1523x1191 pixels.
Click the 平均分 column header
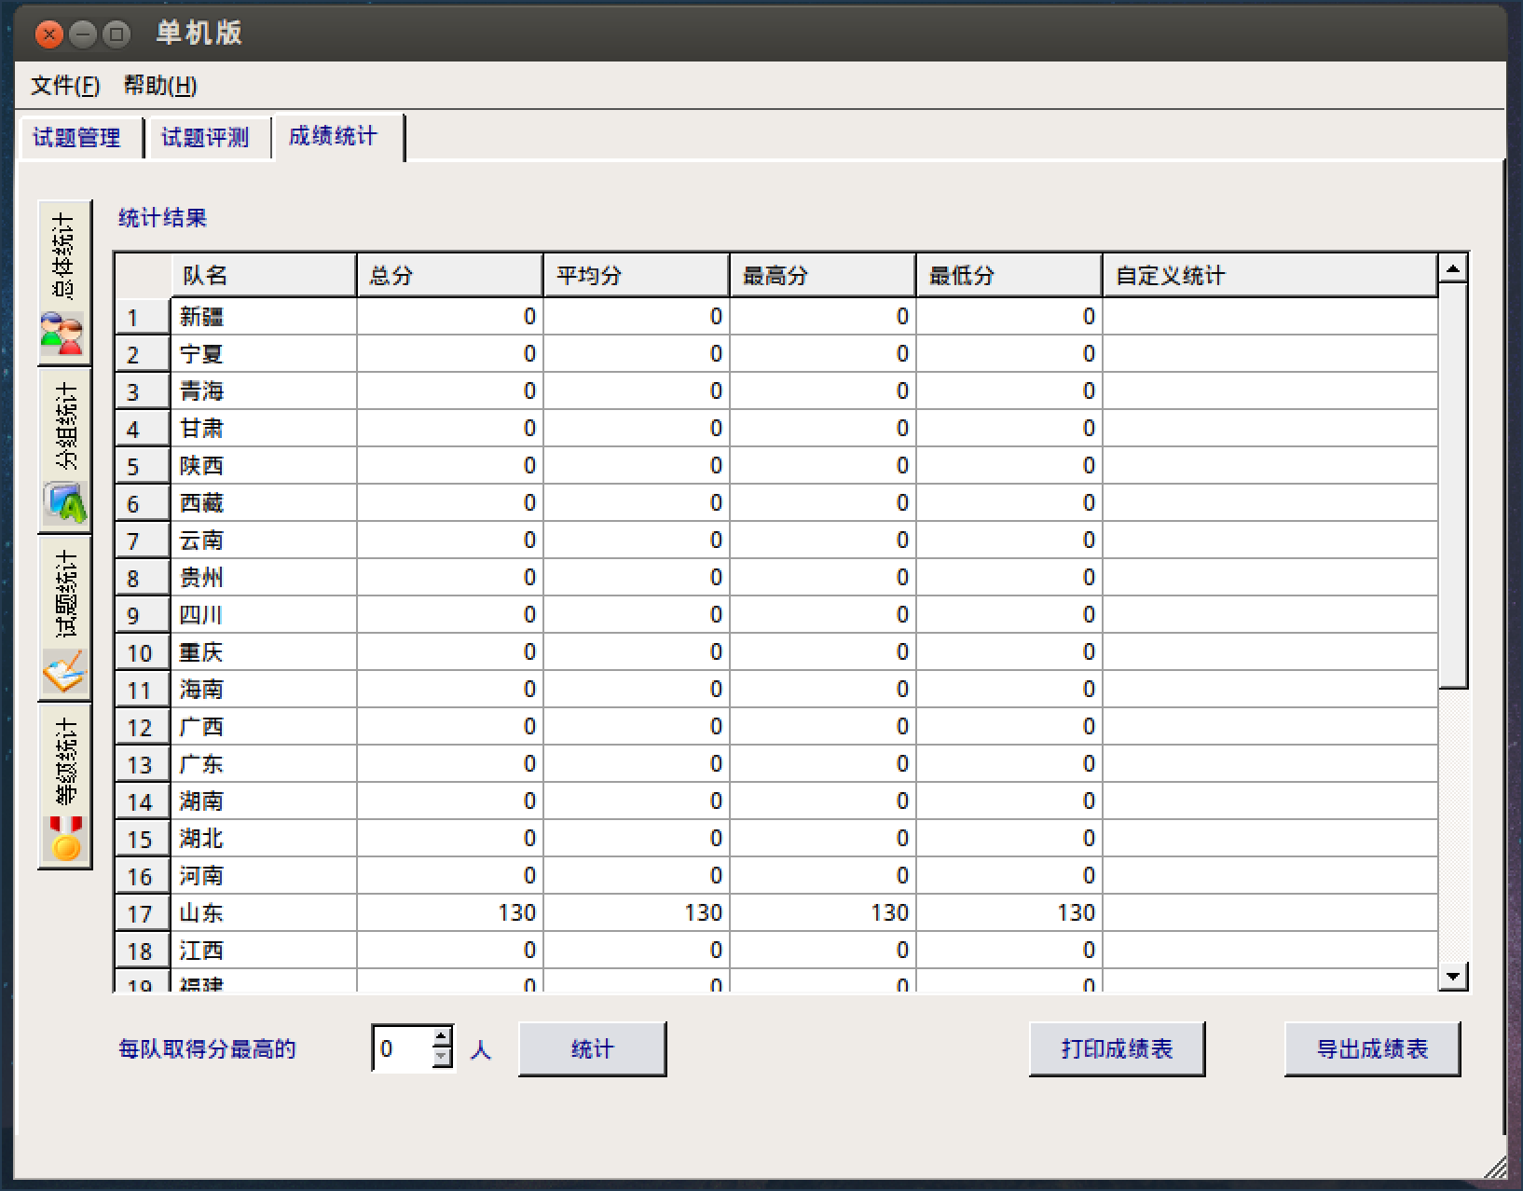[636, 276]
